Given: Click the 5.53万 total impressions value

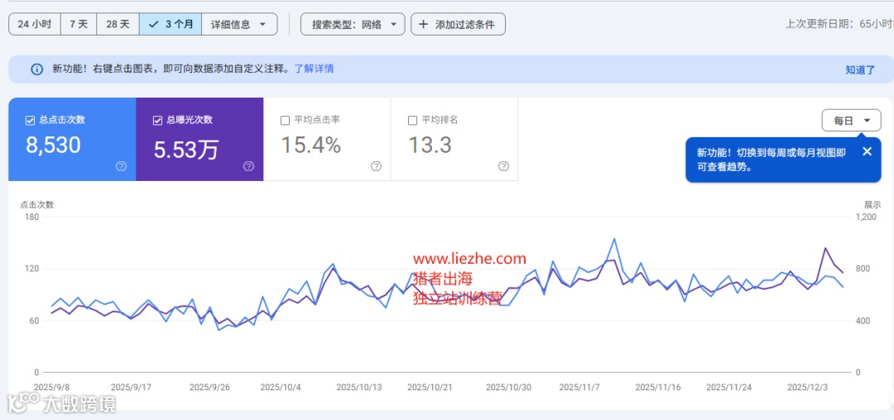Looking at the screenshot, I should [x=186, y=149].
